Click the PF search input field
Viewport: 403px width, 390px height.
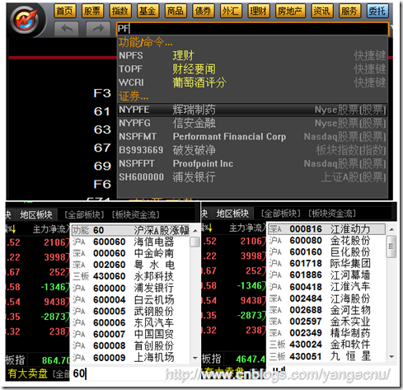point(252,29)
